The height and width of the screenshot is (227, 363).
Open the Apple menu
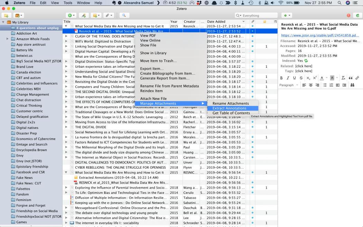(x=7, y=3)
